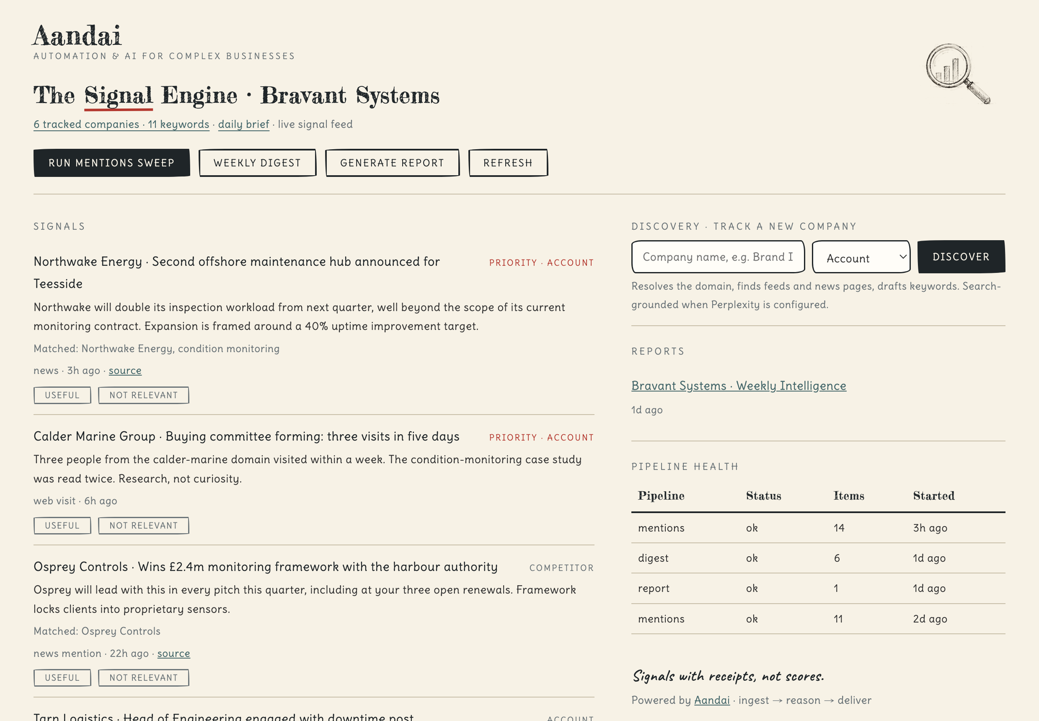This screenshot has width=1039, height=721.
Task: Click the Discover button
Action: [961, 257]
